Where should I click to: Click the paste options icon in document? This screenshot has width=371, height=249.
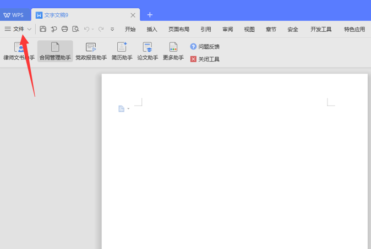(122, 109)
